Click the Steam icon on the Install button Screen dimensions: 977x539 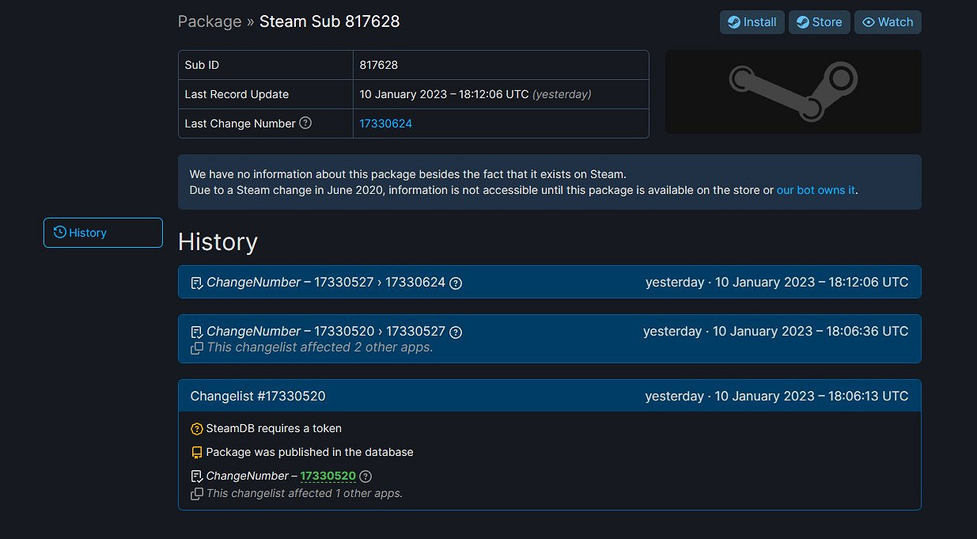(733, 22)
